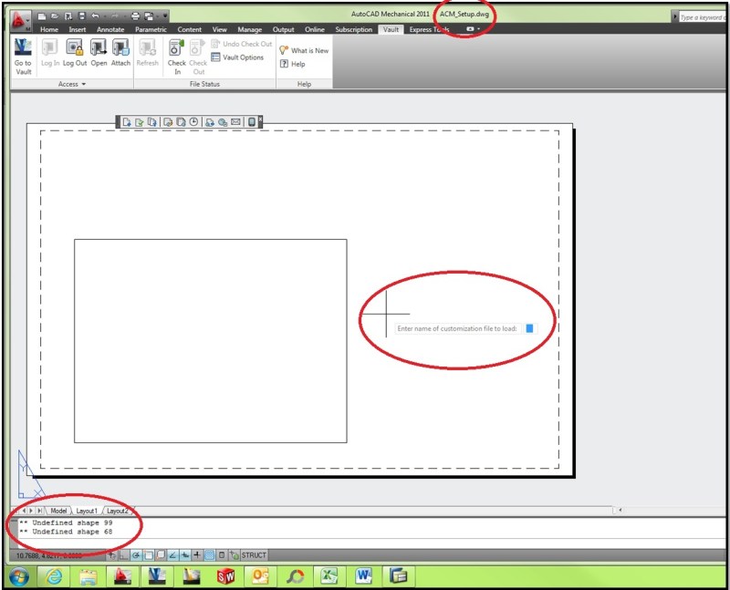Open Windows Explorer folder in taskbar

(x=89, y=577)
